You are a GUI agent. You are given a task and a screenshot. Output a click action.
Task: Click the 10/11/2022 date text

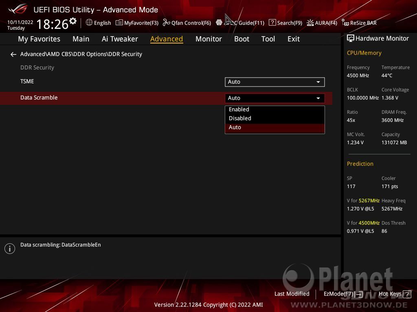pos(20,22)
